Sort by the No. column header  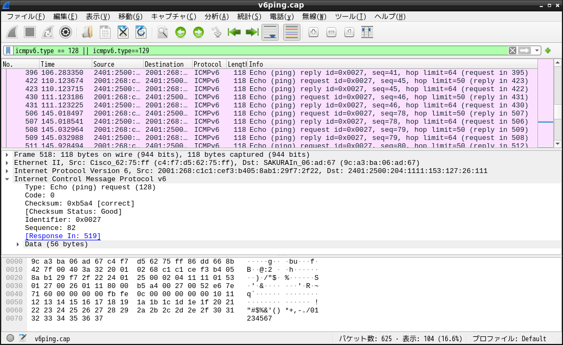[21, 64]
